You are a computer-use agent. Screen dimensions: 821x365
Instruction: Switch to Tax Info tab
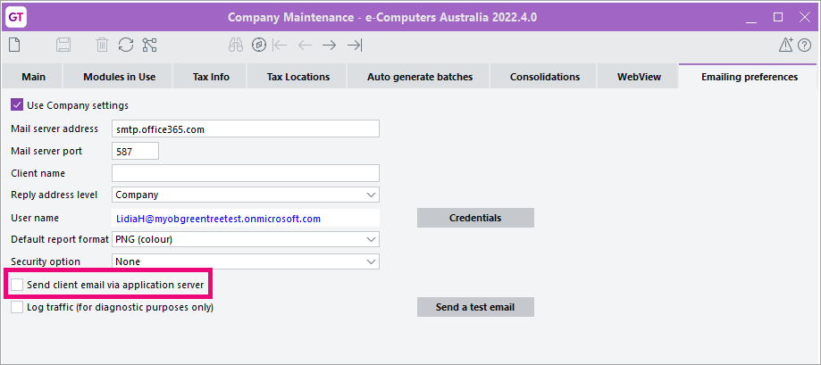tap(211, 77)
